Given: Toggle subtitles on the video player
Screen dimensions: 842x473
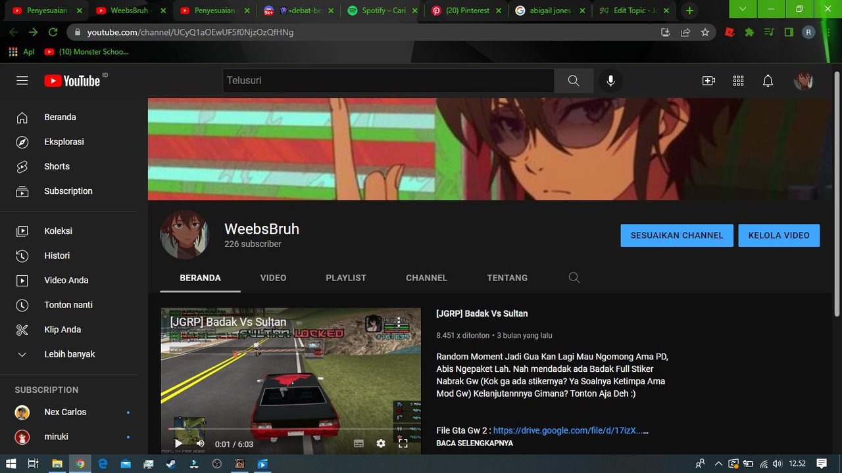Looking at the screenshot, I should 359,443.
